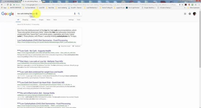The height and width of the screenshot is (108, 201).
Task: Open the 'Low Carb - No Carb - Augusta Health' result
Action: (35, 51)
